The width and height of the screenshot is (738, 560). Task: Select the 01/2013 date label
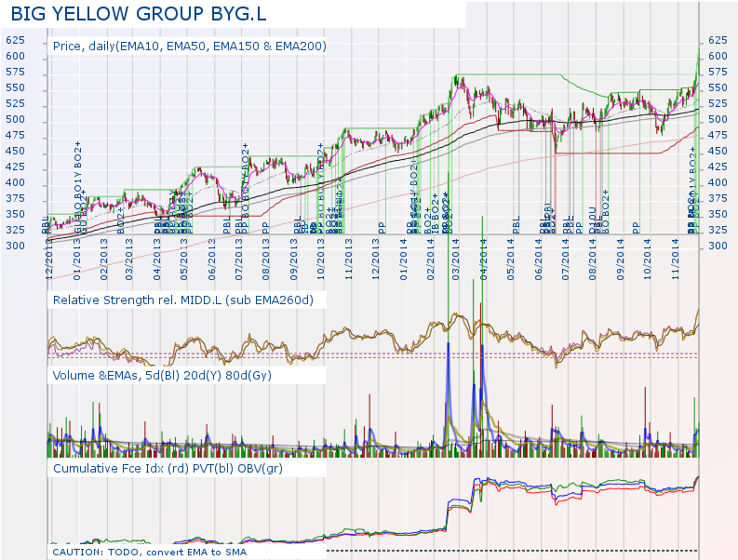point(77,260)
